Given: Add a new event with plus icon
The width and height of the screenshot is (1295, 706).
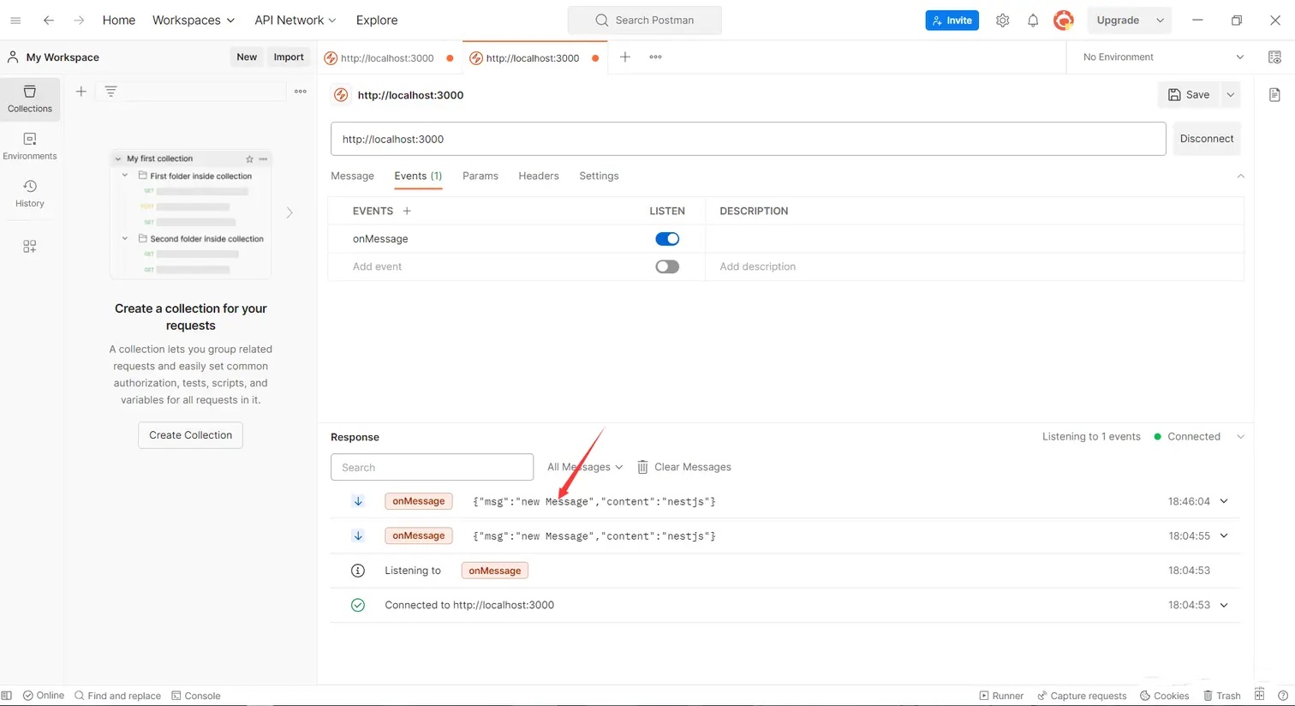Looking at the screenshot, I should [x=407, y=211].
